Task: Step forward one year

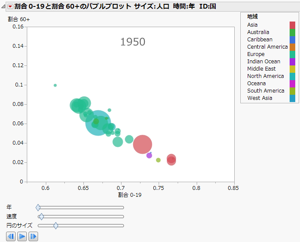Action: [33, 236]
